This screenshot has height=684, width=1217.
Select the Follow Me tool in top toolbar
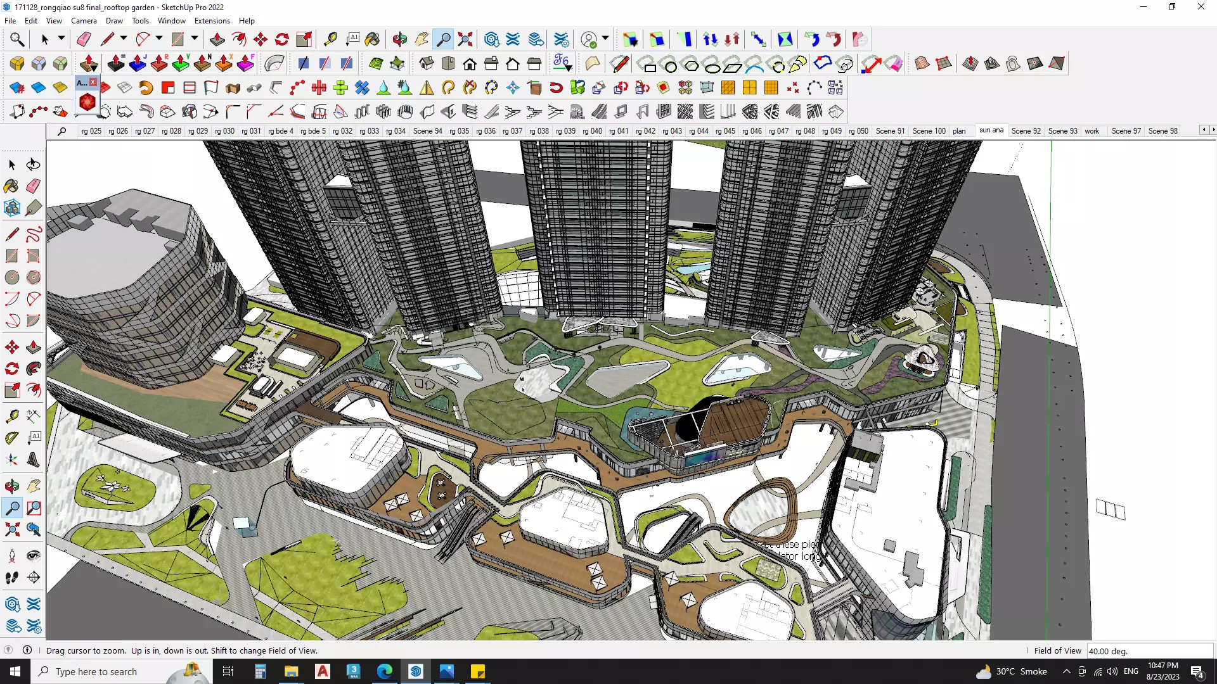[239, 39]
